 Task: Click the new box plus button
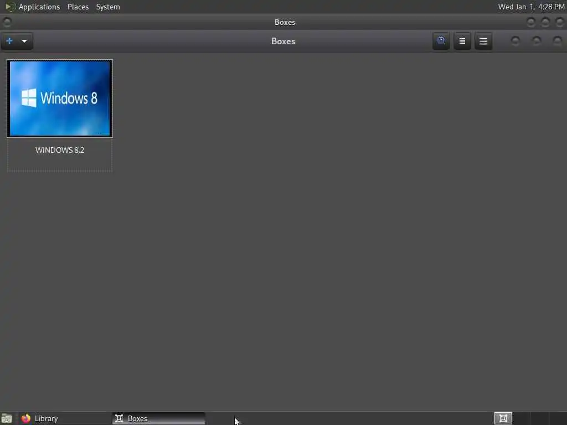[9, 41]
